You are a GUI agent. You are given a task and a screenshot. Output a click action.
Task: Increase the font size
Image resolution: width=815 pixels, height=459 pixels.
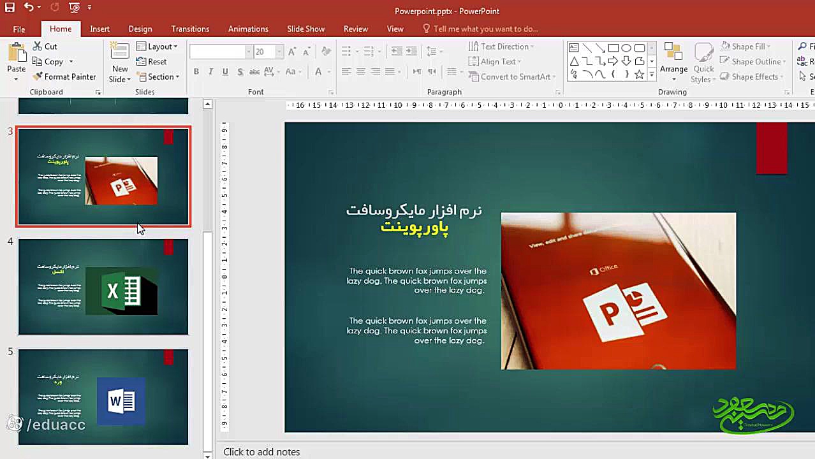coord(292,52)
